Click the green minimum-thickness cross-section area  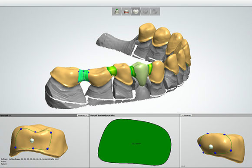tap(135, 141)
